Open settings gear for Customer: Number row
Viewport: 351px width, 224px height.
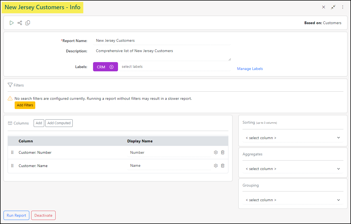click(x=216, y=152)
